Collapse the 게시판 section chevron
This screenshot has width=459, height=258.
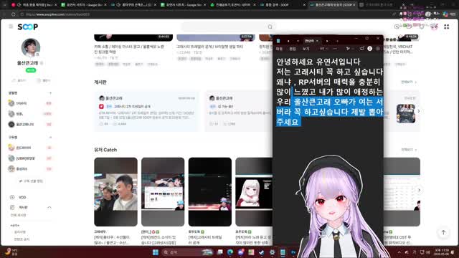(49, 207)
